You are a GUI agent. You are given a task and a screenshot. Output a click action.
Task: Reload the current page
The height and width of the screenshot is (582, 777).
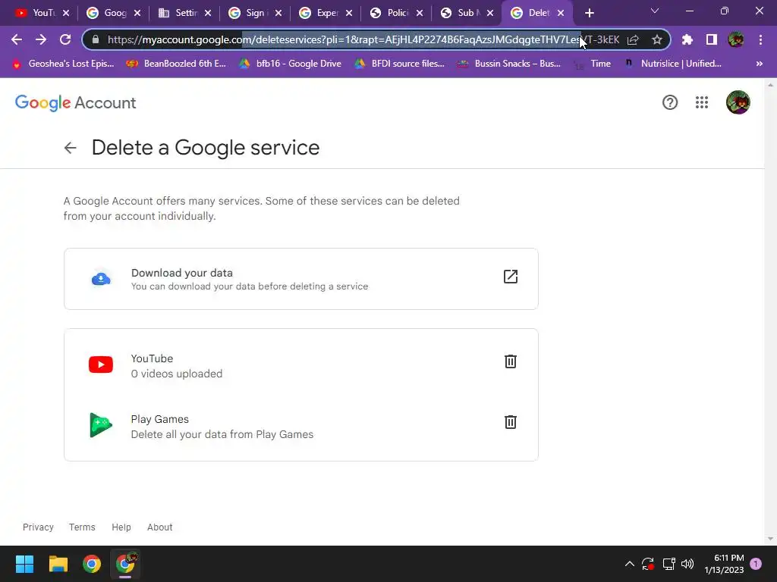click(65, 39)
